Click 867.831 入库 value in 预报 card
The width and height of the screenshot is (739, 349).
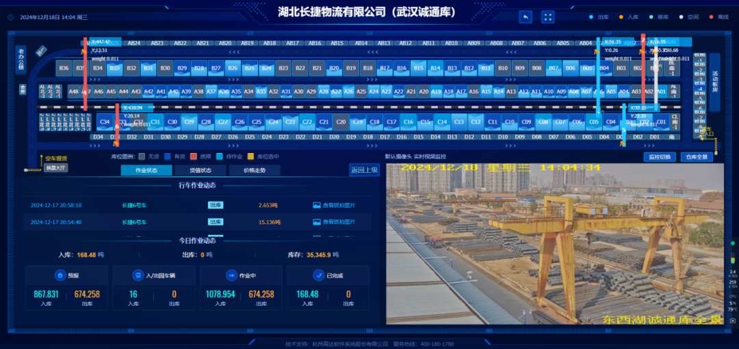pos(47,294)
